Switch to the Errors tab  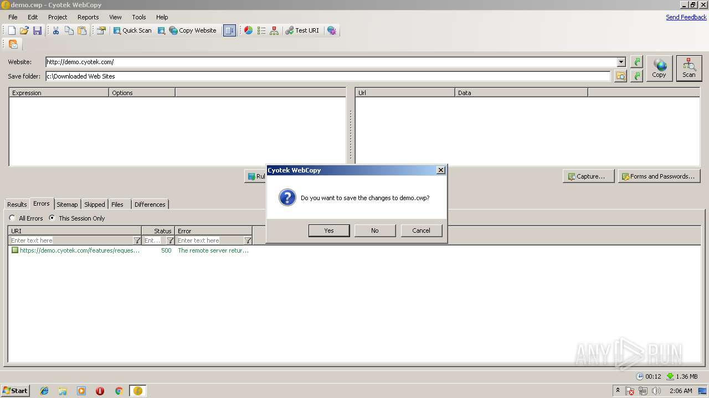point(42,203)
